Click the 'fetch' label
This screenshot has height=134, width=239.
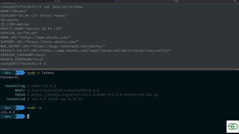[20, 95]
